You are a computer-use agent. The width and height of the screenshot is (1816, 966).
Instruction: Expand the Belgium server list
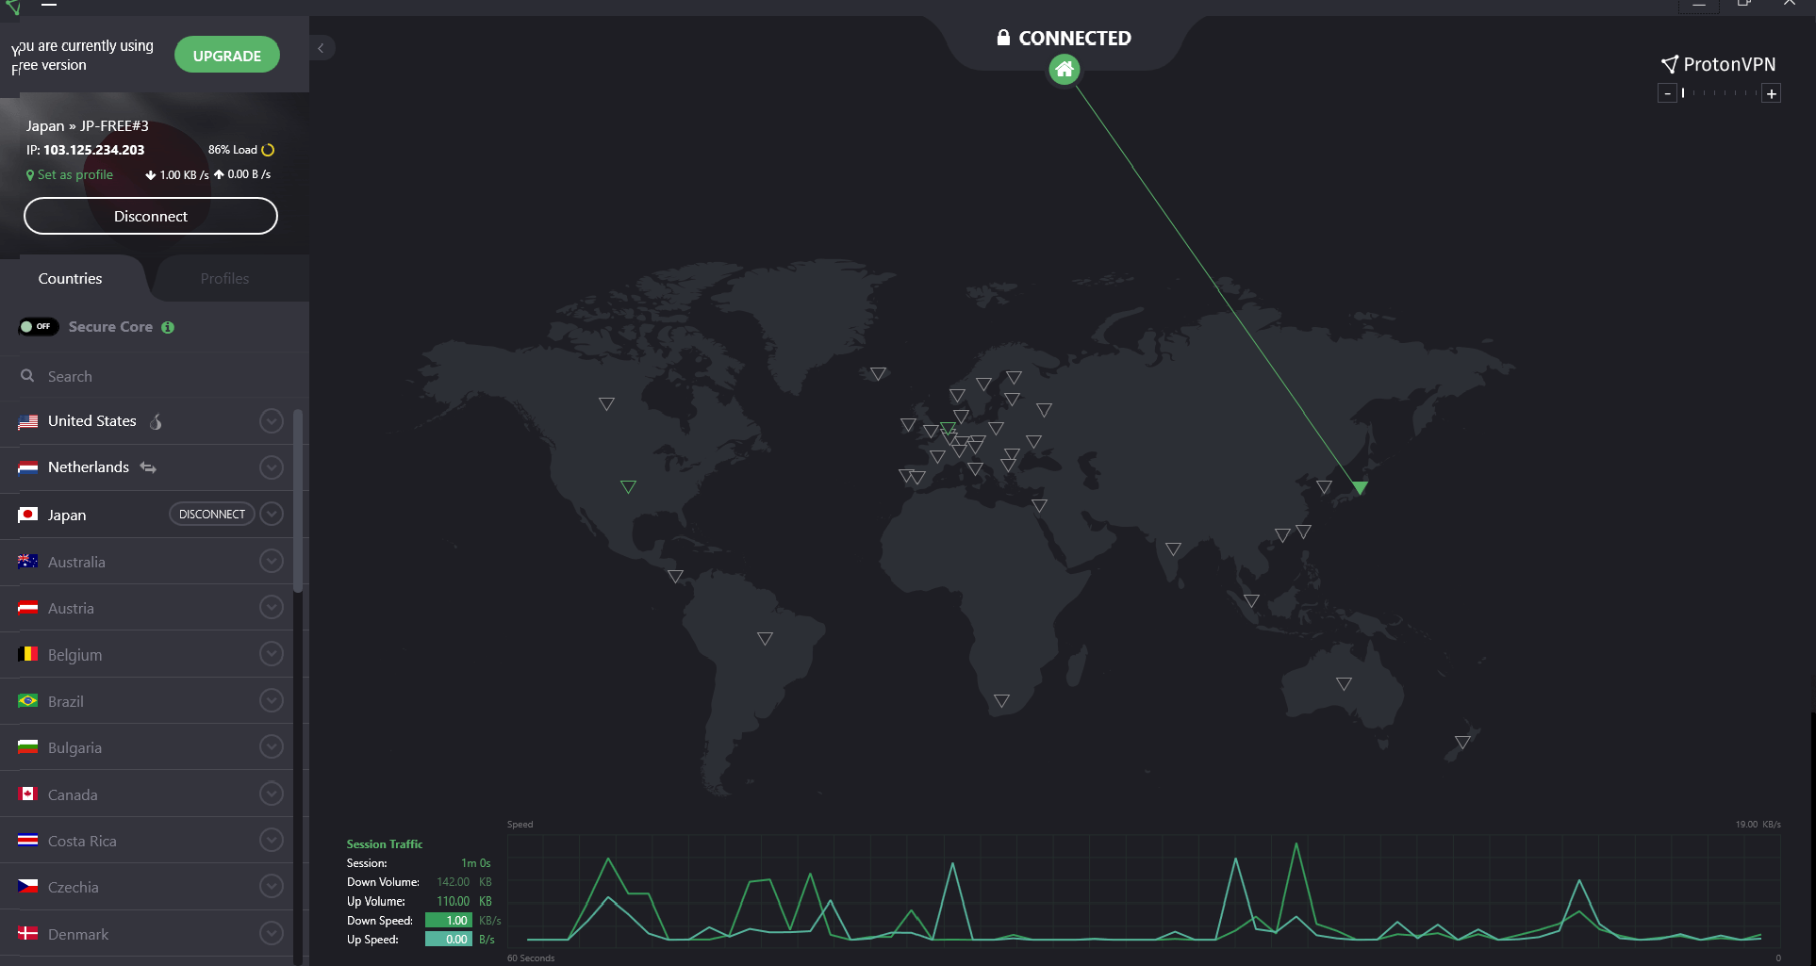[x=272, y=653]
